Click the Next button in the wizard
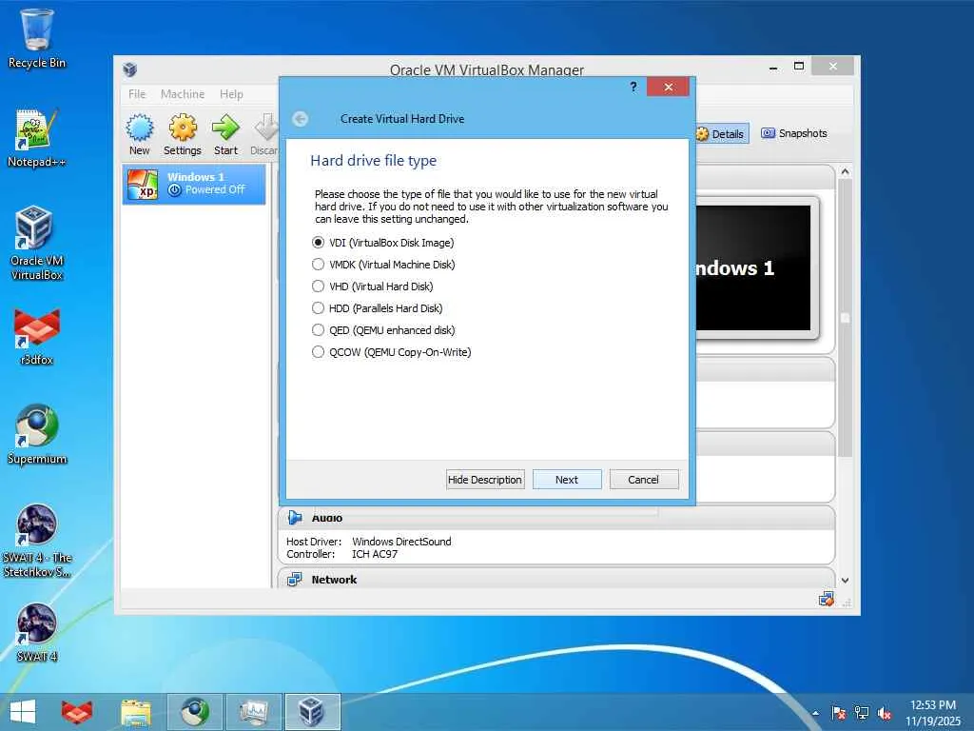The width and height of the screenshot is (974, 731). 567,480
